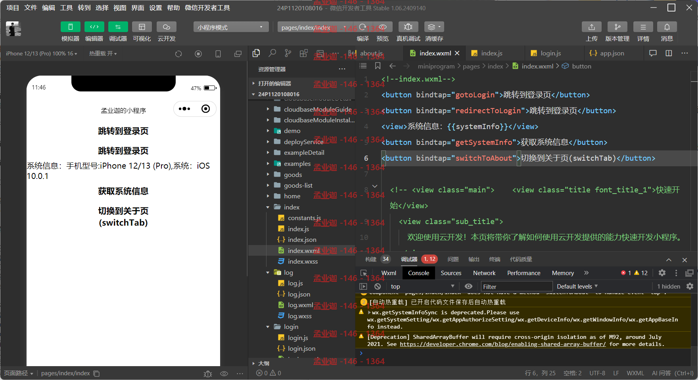The width and height of the screenshot is (698, 380).
Task: Open login.js file in the tree
Action: click(298, 338)
